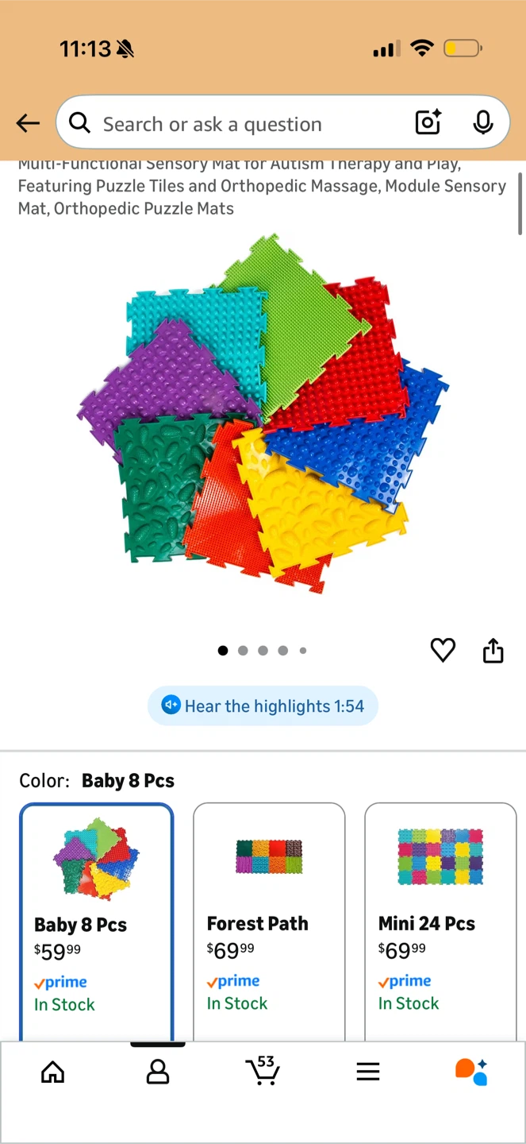The width and height of the screenshot is (526, 1144).
Task: Play Hear the highlights audio
Action: click(x=263, y=705)
